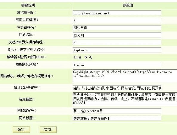Click the 站点描述 row label
The width and height of the screenshot is (177, 135).
click(x=27, y=99)
